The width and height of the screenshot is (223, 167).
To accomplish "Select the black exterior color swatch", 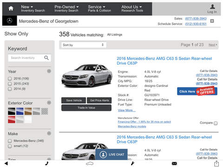I will pyautogui.click(x=12, y=111).
